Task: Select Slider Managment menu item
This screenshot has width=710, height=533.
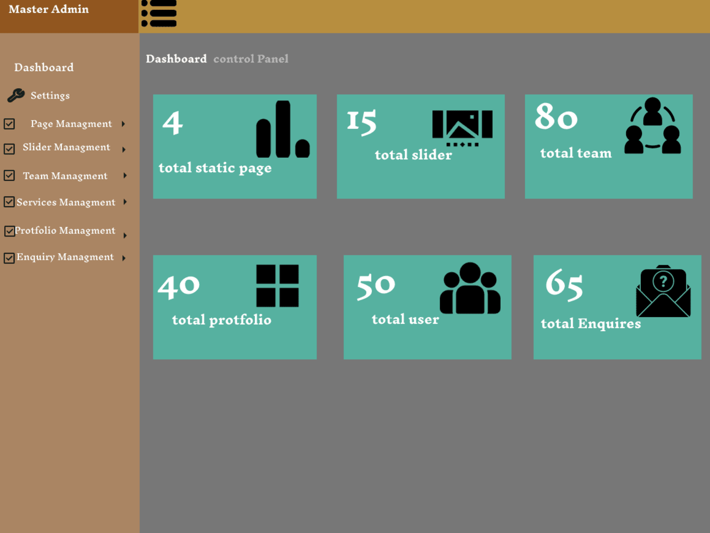Action: (66, 147)
